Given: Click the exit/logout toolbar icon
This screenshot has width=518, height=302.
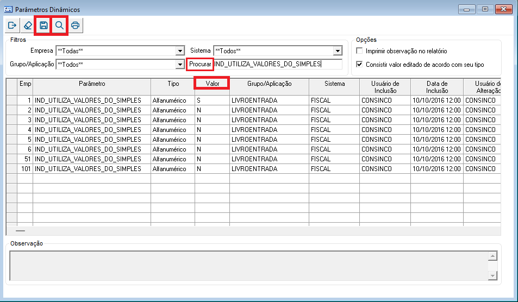Looking at the screenshot, I should tap(12, 26).
